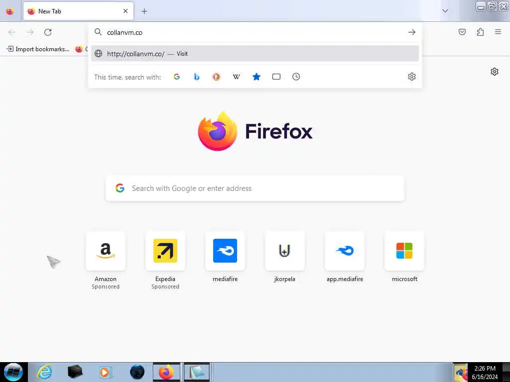
Task: Open Extensions puzzle-piece menu
Action: point(480,32)
